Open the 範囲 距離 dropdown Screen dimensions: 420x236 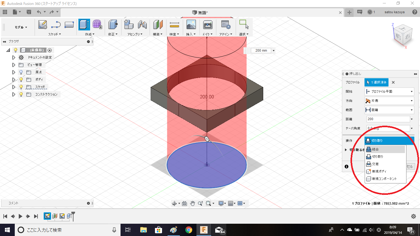[389, 110]
